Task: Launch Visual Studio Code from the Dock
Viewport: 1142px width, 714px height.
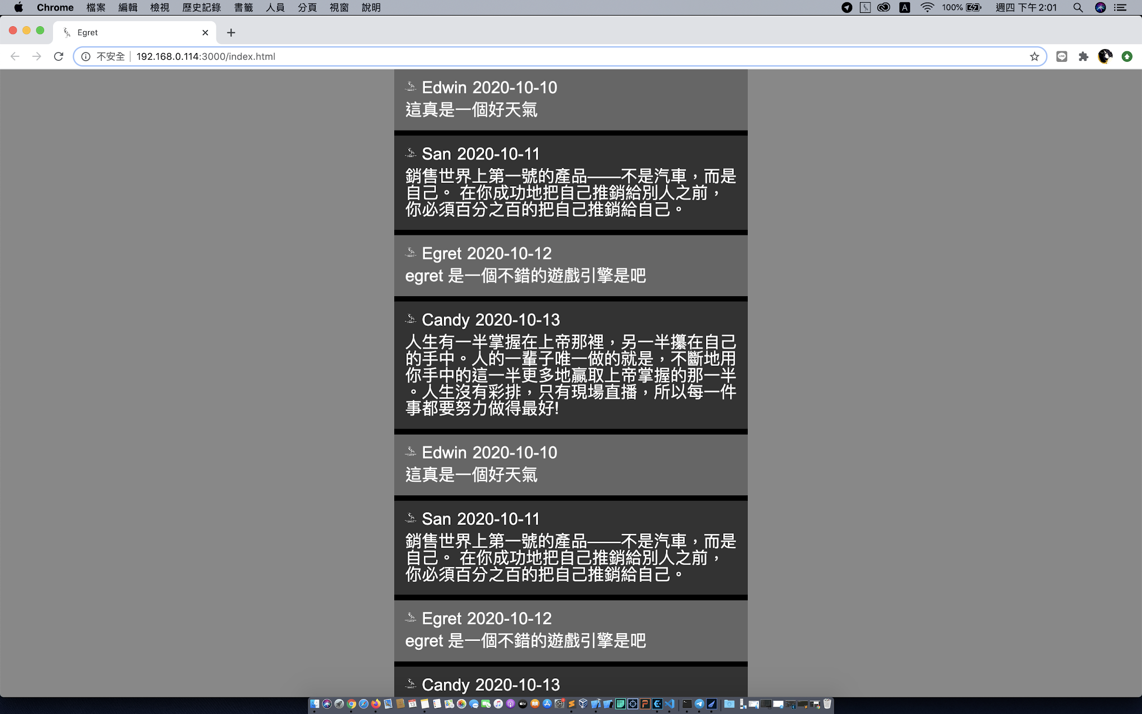Action: tap(669, 705)
